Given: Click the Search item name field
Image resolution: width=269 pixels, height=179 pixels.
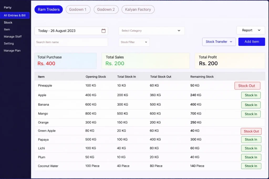Looking at the screenshot, I should point(71,42).
